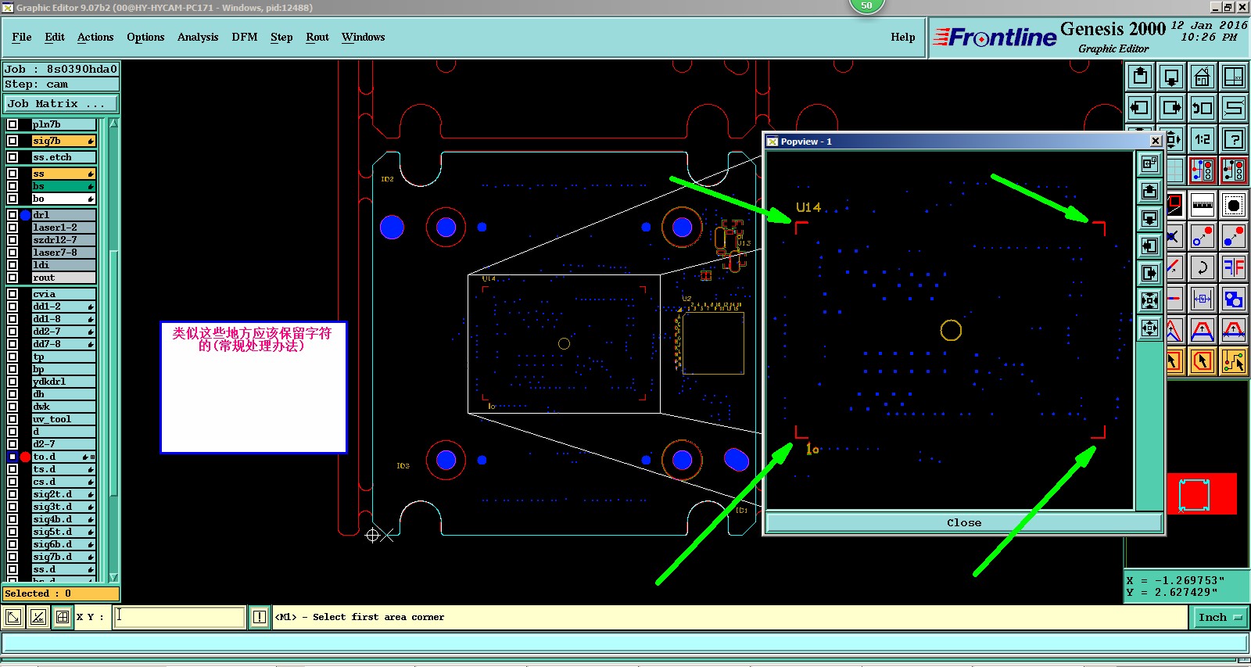This screenshot has width=1251, height=667.
Task: Click the pan-up arrow icon
Action: 1141,77
